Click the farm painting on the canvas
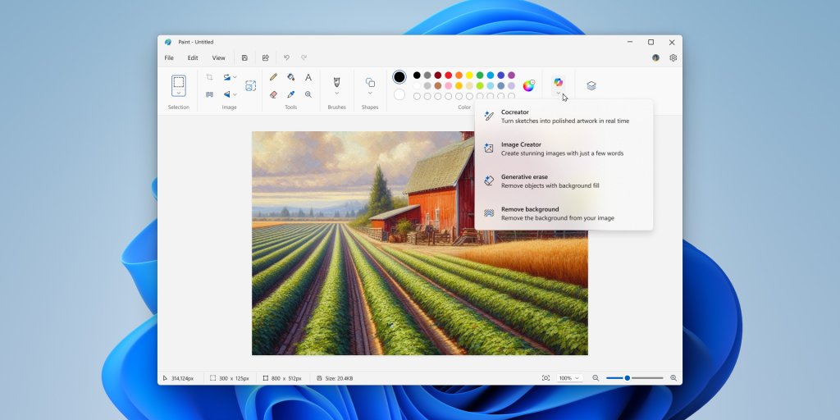 (x=420, y=243)
